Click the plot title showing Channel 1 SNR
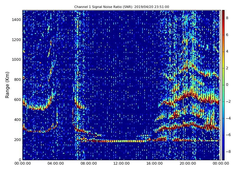Viewport: 236px width, 177px height. point(122,7)
